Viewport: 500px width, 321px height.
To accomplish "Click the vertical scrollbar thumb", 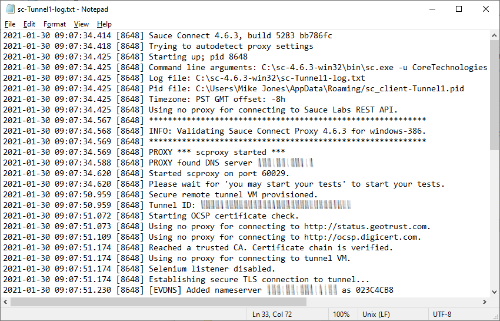I will (494, 95).
